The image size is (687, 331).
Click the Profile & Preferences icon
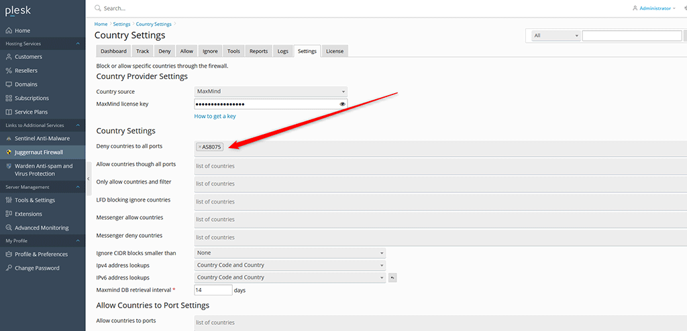point(9,254)
